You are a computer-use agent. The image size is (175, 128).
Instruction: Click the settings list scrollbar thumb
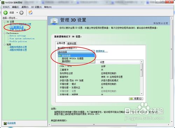point(141,70)
